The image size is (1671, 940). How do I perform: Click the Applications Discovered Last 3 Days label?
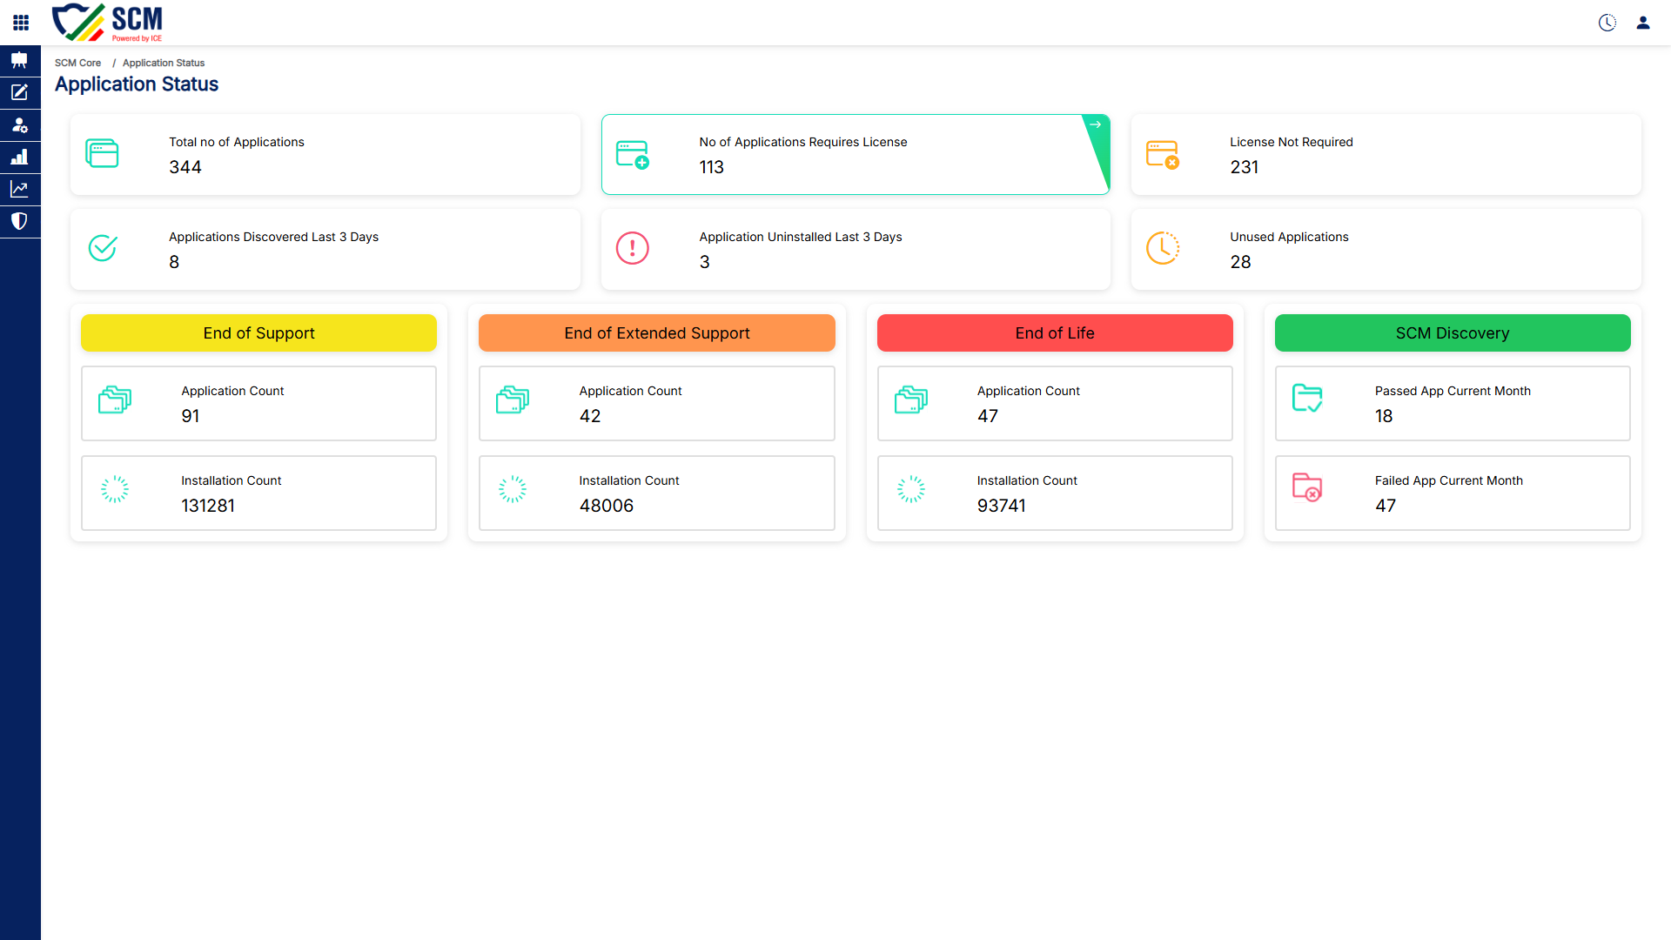coord(273,238)
